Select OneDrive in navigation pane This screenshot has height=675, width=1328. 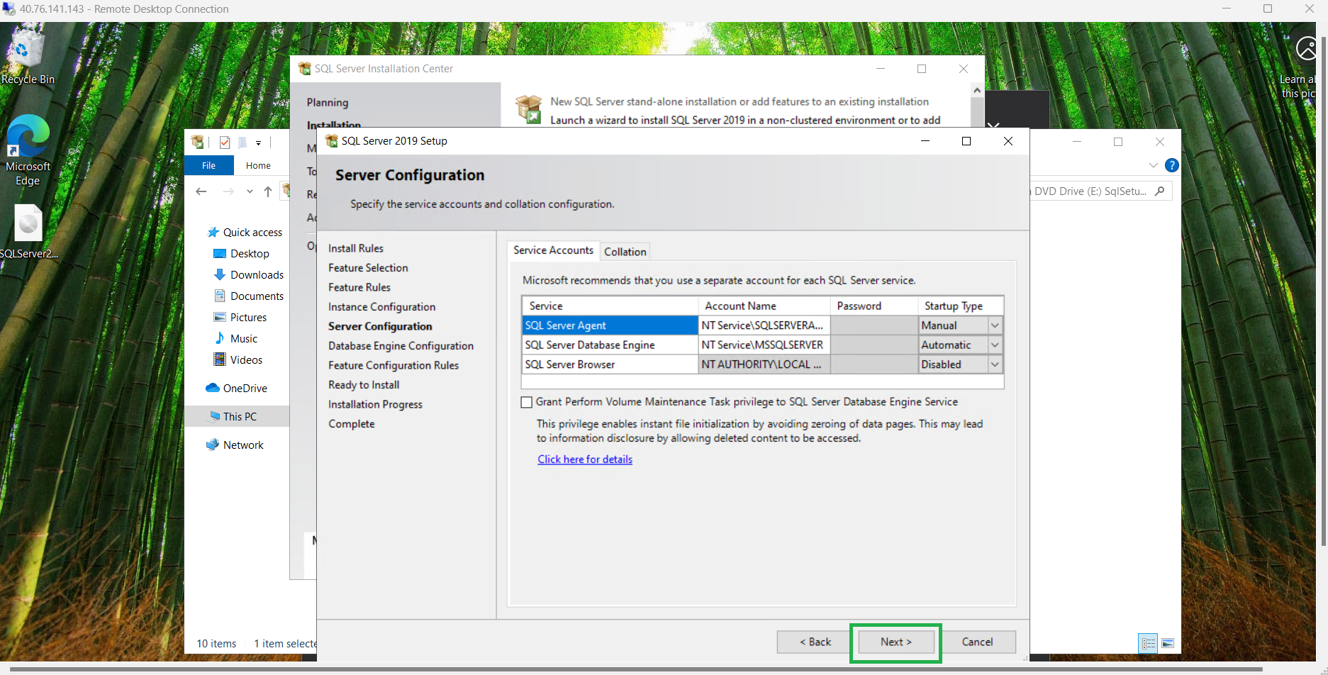(236, 389)
